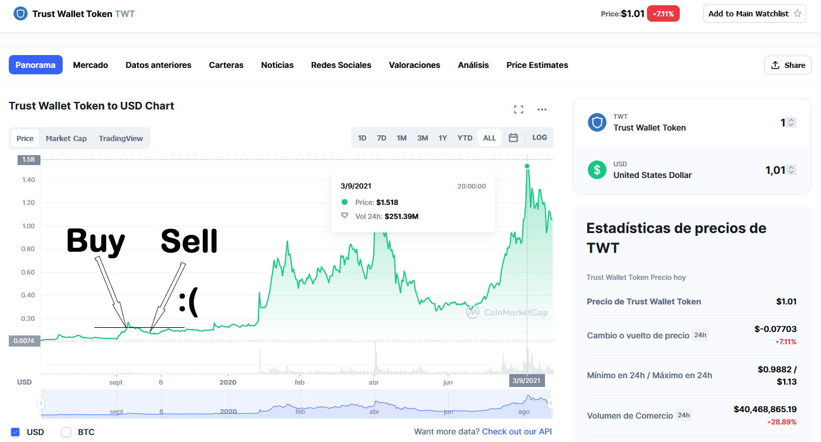This screenshot has width=821, height=442.
Task: View the Noticias tab
Action: click(x=277, y=65)
